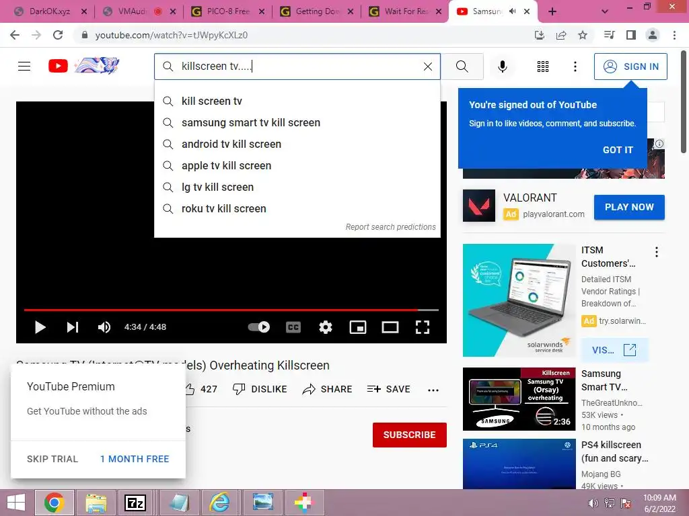
Task: Bookmark this page with star icon
Action: coord(583,35)
